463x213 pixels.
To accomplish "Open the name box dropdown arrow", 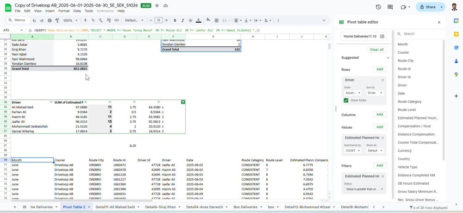I will [22, 31].
